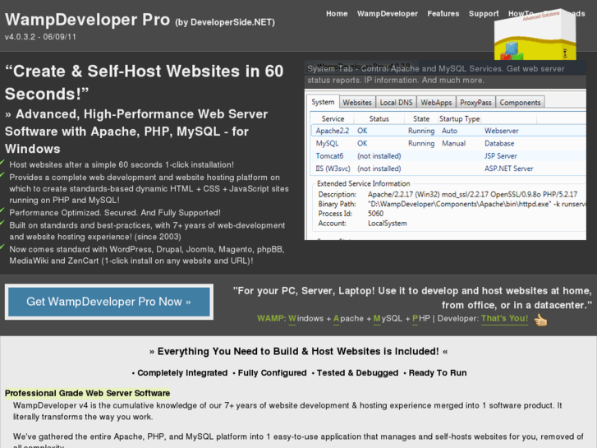The height and width of the screenshot is (448, 597).
Task: Click the WampDeveloper Pro site title
Action: [88, 20]
